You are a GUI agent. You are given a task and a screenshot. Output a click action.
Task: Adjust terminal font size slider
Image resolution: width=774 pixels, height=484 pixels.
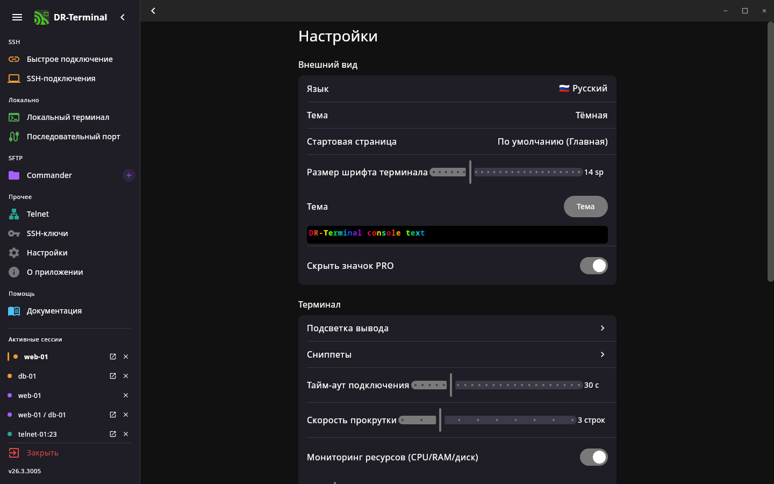coord(506,172)
